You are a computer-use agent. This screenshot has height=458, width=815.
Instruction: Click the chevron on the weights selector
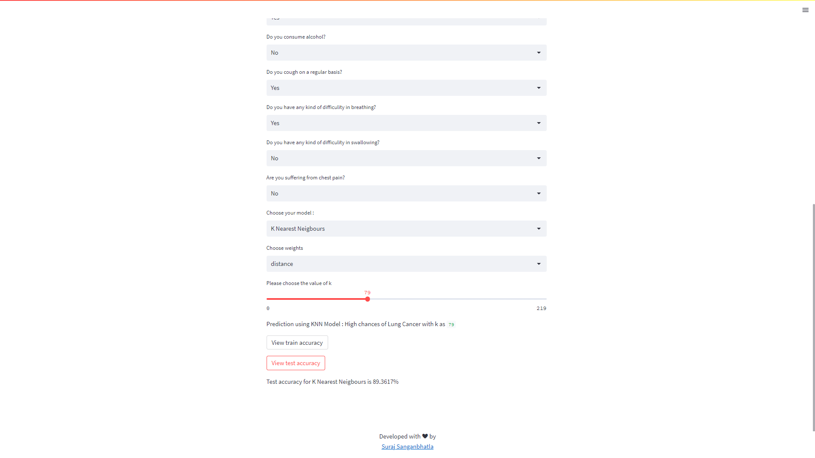pyautogui.click(x=538, y=263)
